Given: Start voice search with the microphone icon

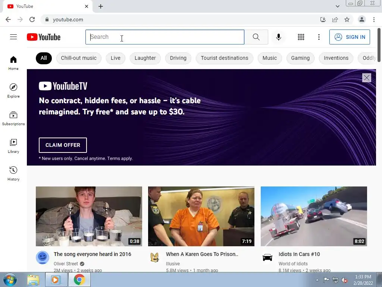Looking at the screenshot, I should [x=278, y=37].
